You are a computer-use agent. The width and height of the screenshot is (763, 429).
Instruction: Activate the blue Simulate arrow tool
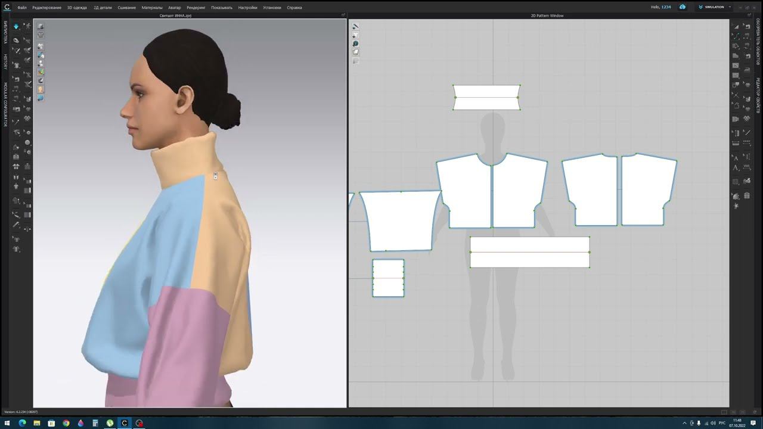16,26
